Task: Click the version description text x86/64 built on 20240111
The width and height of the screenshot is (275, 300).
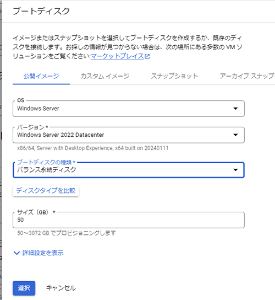Action: pos(93,148)
